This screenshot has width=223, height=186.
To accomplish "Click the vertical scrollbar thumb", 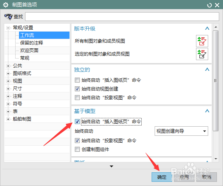I will pos(216,81).
